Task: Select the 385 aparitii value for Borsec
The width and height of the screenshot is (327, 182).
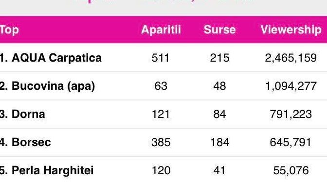Action: (161, 142)
